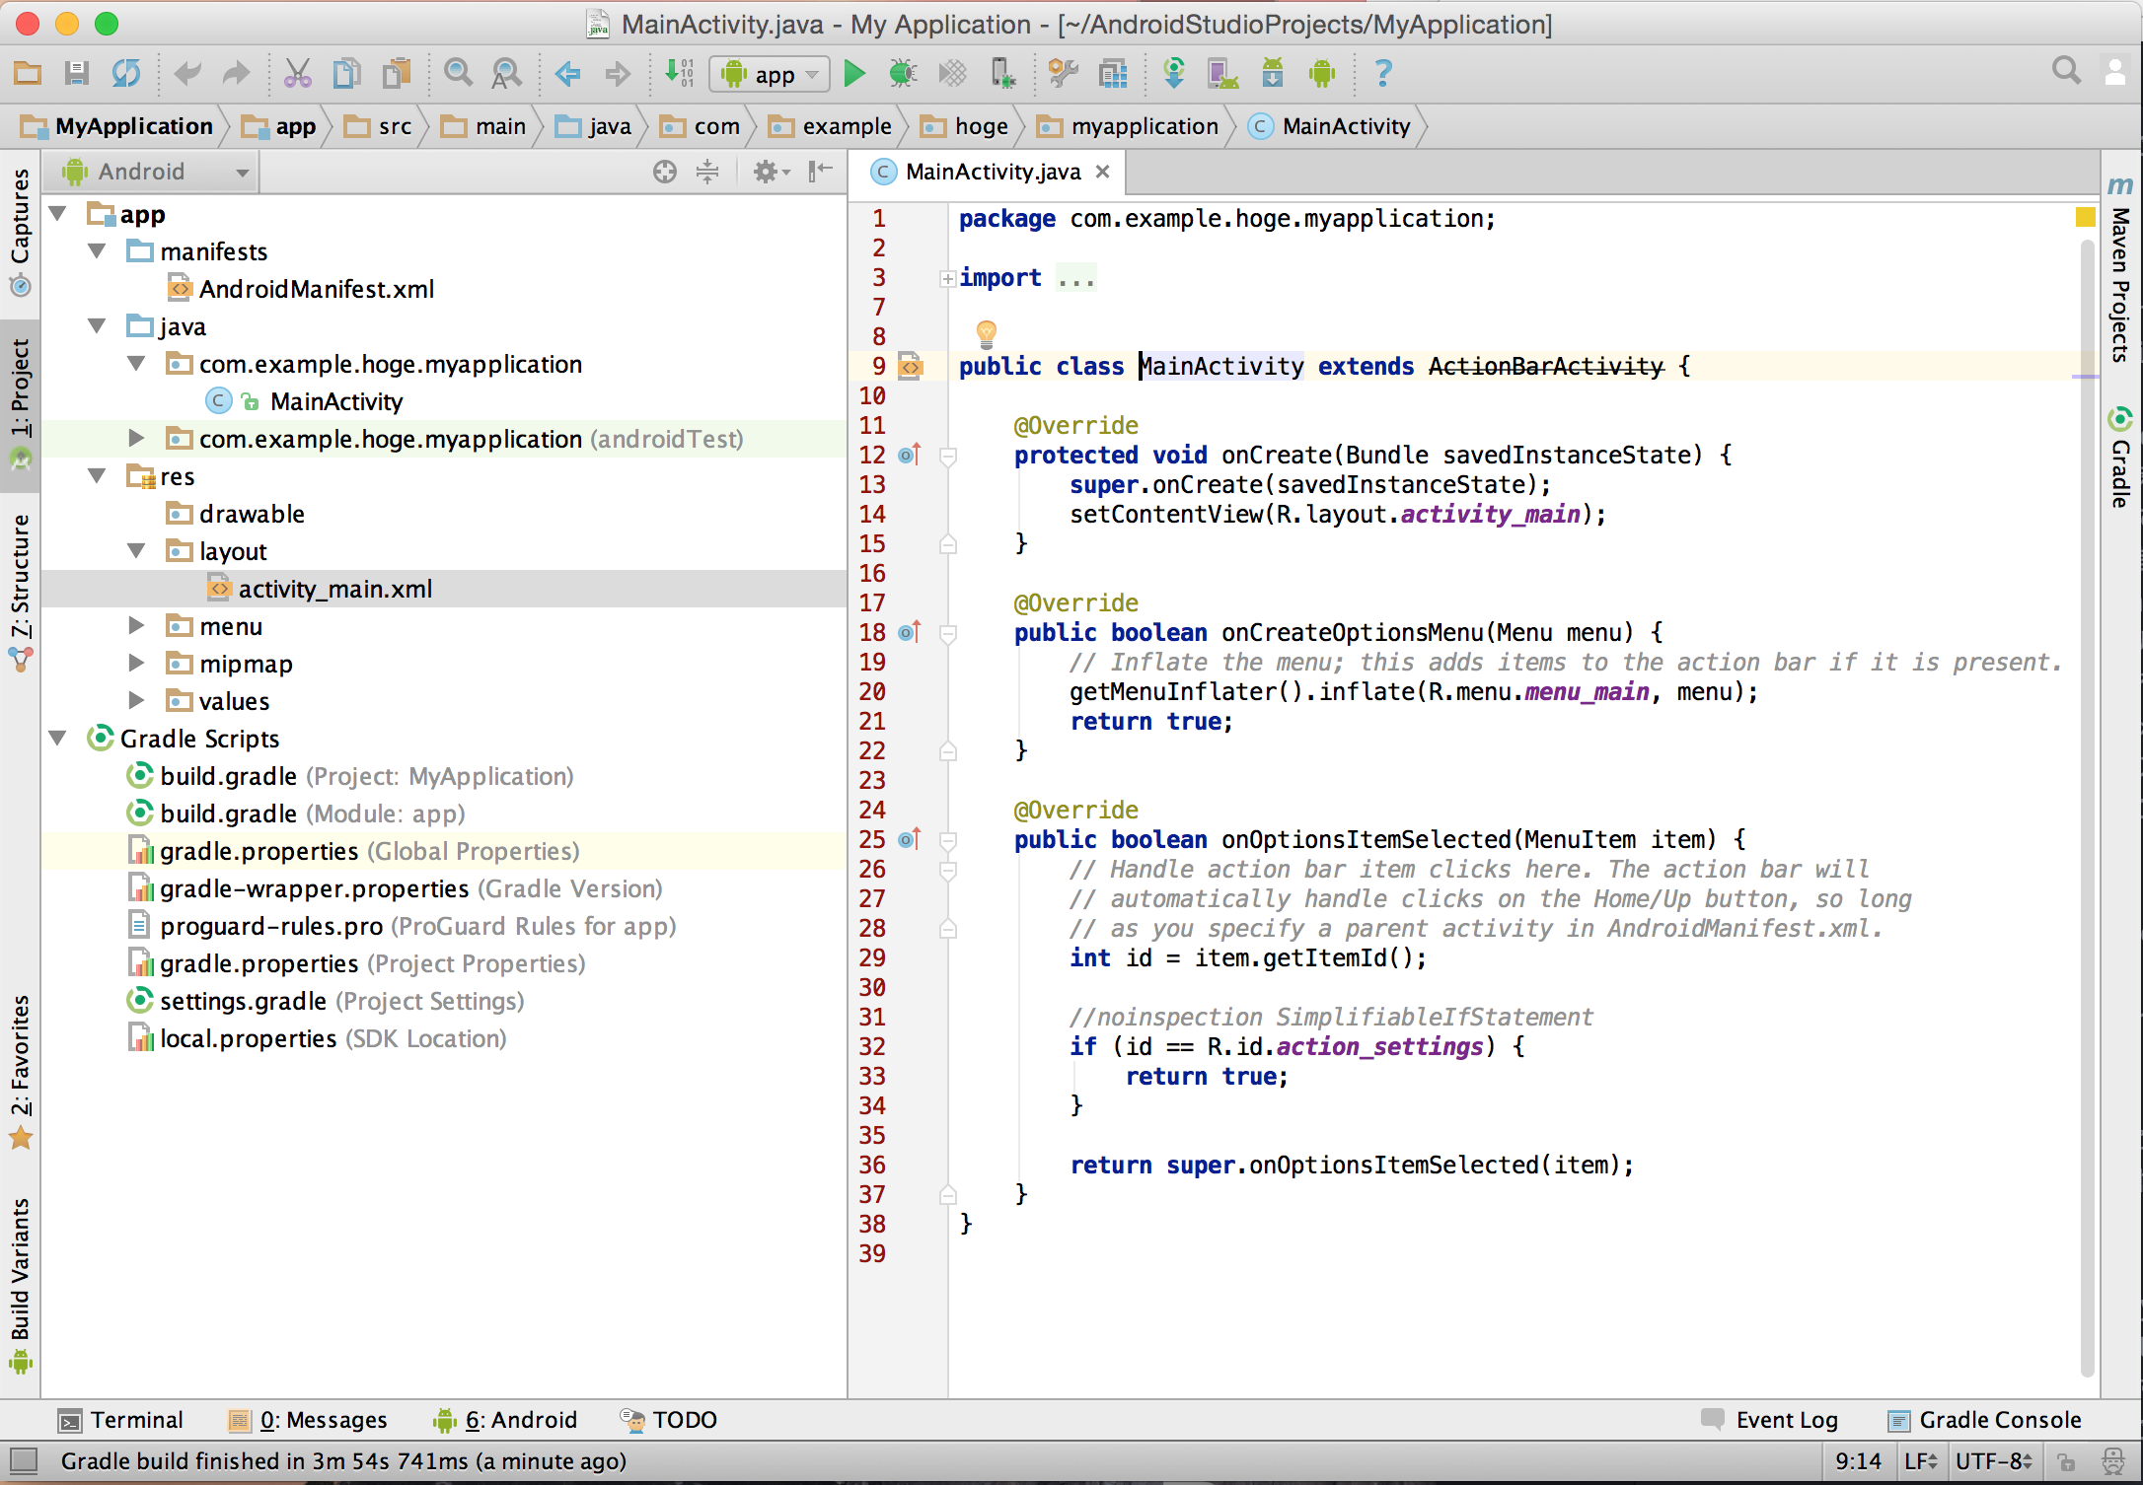Viewport: 2143px width, 1485px height.
Task: Collapse the res folder node
Action: tap(98, 476)
